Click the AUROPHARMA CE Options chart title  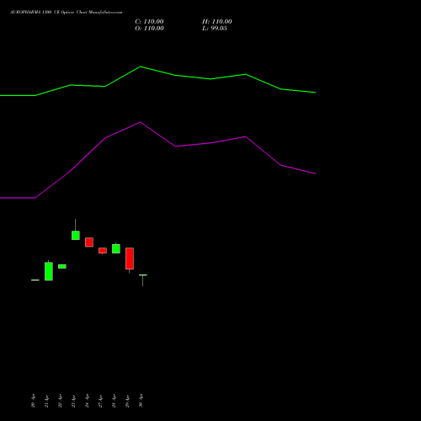click(67, 13)
